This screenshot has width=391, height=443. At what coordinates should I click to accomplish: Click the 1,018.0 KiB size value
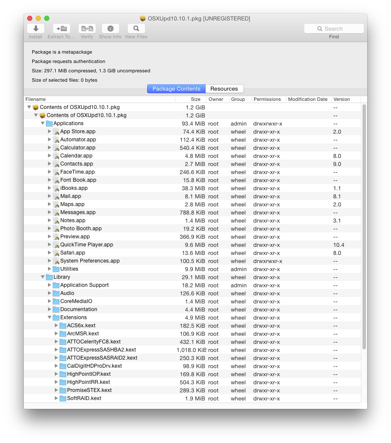point(192,350)
